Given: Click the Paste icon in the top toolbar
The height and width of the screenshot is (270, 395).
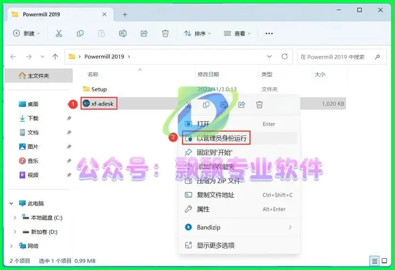Looking at the screenshot, I should click(x=101, y=33).
